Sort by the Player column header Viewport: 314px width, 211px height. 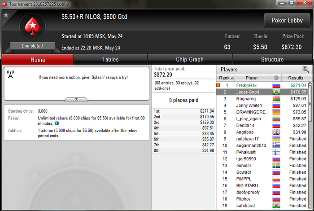tap(252, 78)
